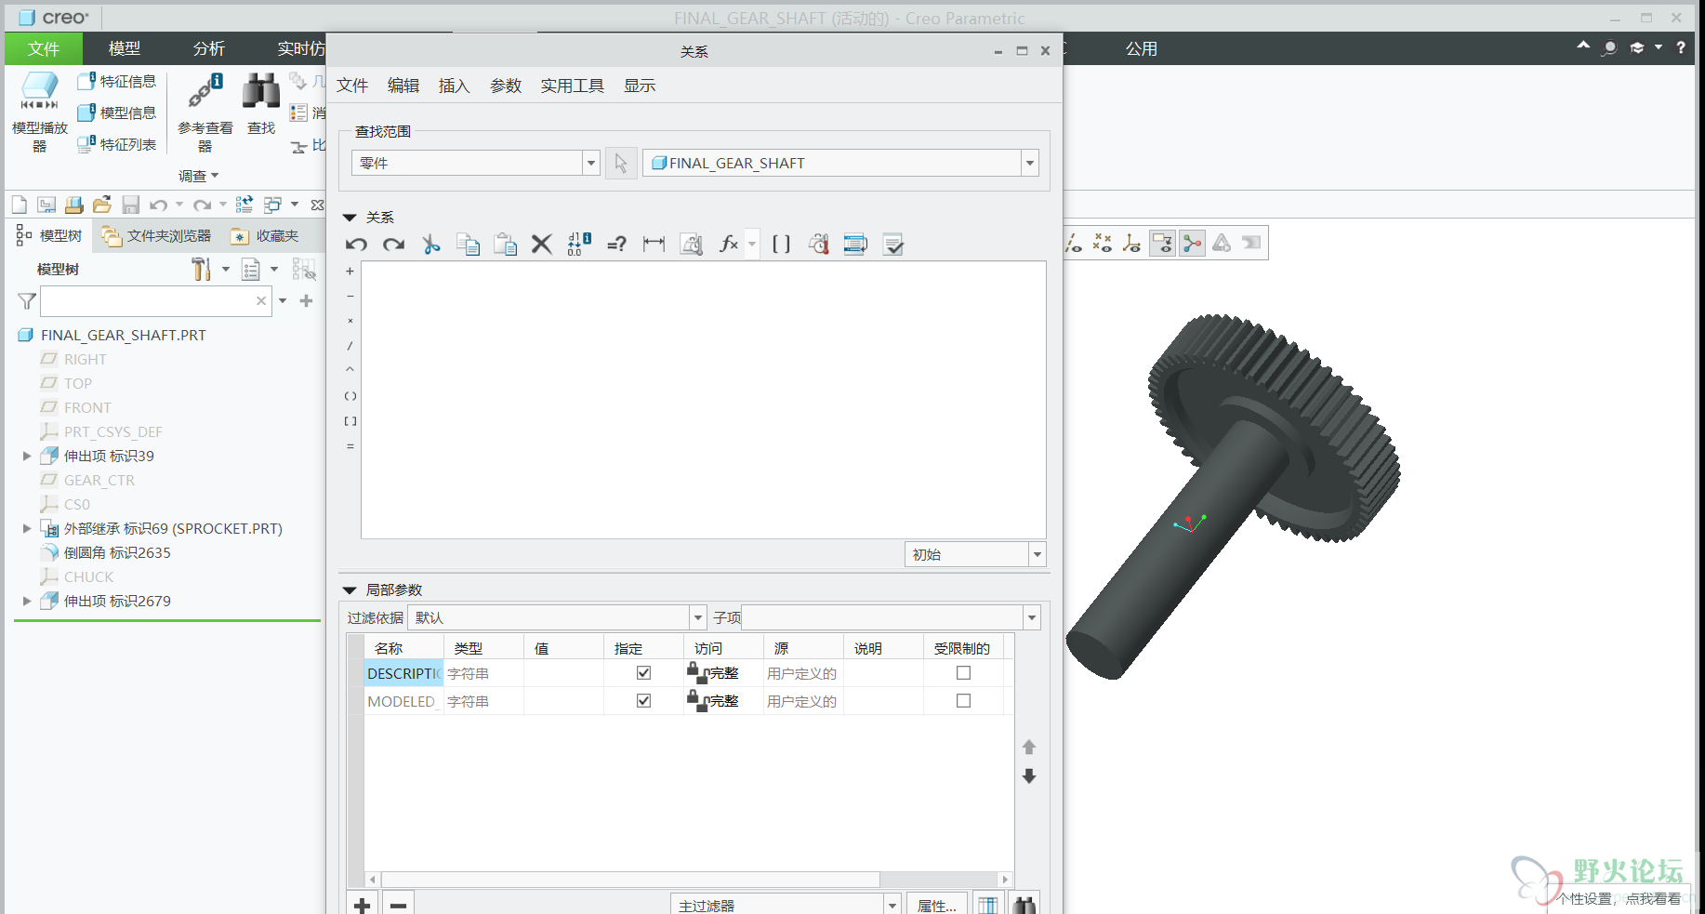Image resolution: width=1705 pixels, height=914 pixels.
Task: Move parameter down with arrow
Action: point(1029,776)
